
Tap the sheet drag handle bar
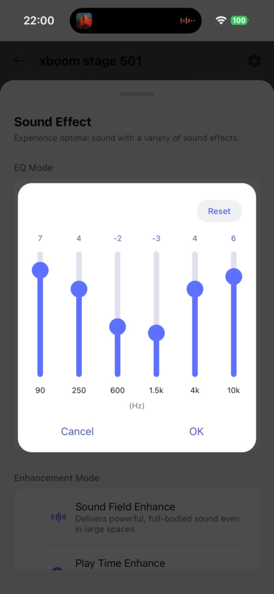tap(137, 94)
